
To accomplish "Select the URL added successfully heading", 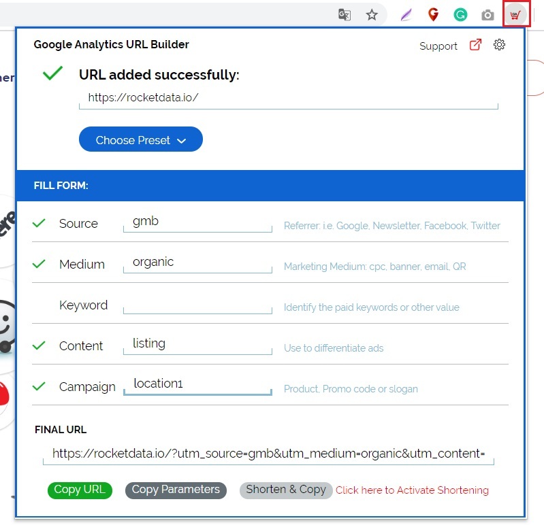I will 159,75.
